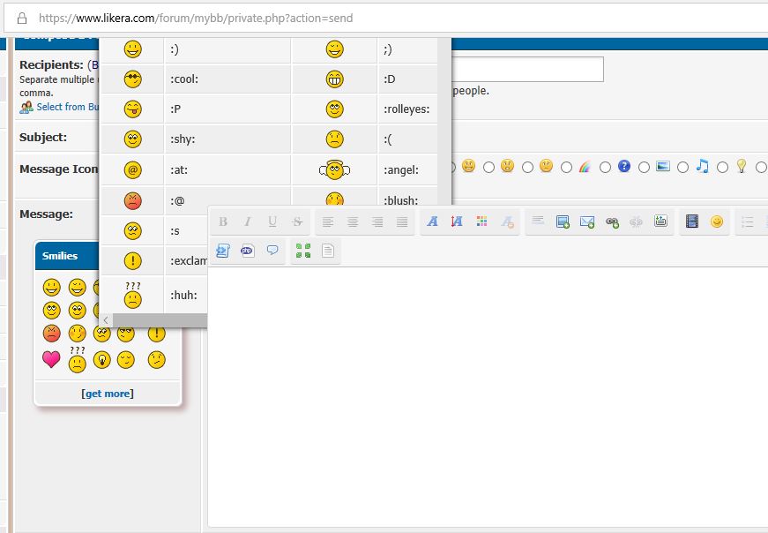768x533 pixels.
Task: Insert PHP code block
Action: (x=248, y=251)
